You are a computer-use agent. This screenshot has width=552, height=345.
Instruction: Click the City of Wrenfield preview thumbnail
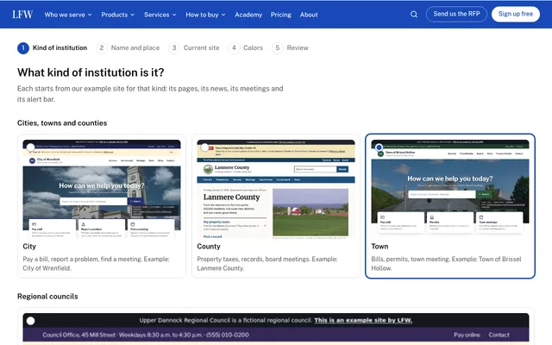tap(102, 189)
